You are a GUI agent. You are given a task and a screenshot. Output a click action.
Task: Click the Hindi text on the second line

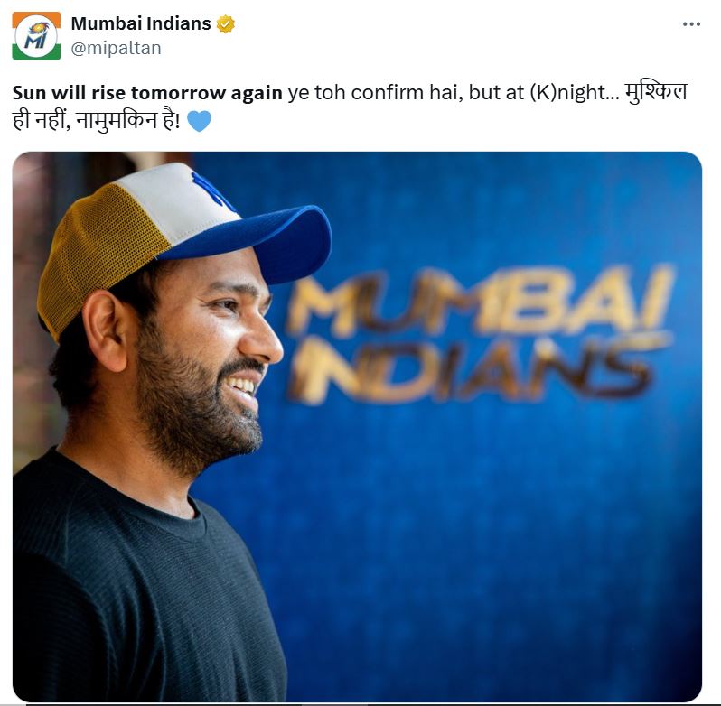tap(96, 121)
